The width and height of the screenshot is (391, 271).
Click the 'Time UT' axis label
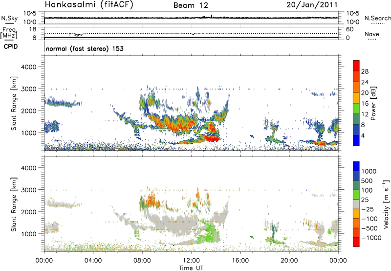(191, 268)
